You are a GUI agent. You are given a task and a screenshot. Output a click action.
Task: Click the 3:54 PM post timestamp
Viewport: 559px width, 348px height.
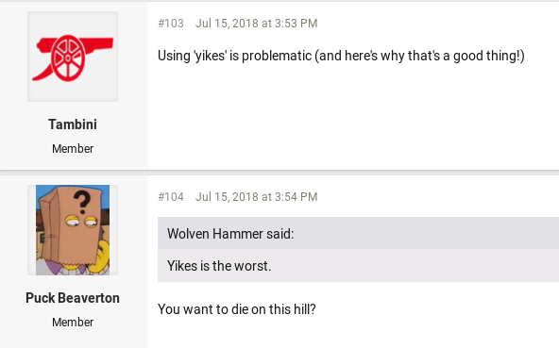(256, 196)
